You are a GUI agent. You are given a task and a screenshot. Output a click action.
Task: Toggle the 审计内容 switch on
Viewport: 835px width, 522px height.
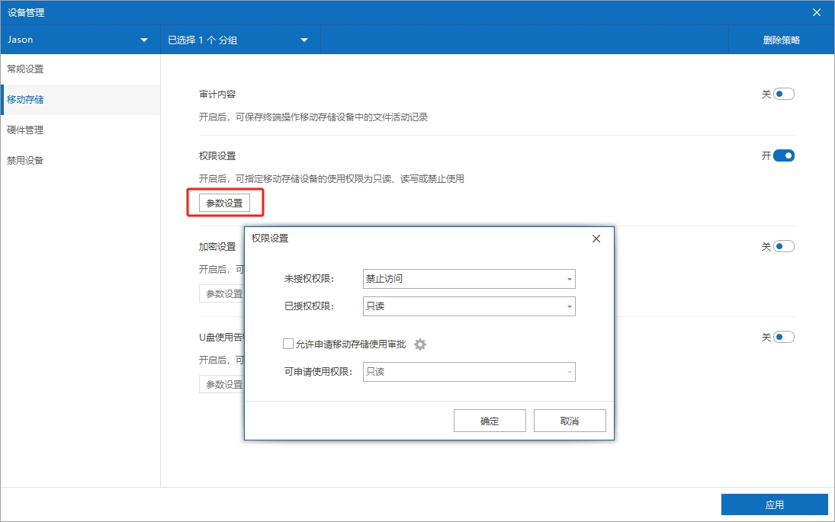click(783, 94)
